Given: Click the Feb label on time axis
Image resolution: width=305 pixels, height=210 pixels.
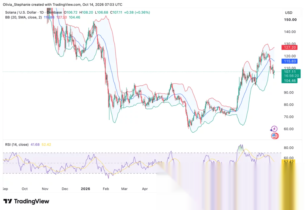Looking at the screenshot, I should (x=106, y=189).
